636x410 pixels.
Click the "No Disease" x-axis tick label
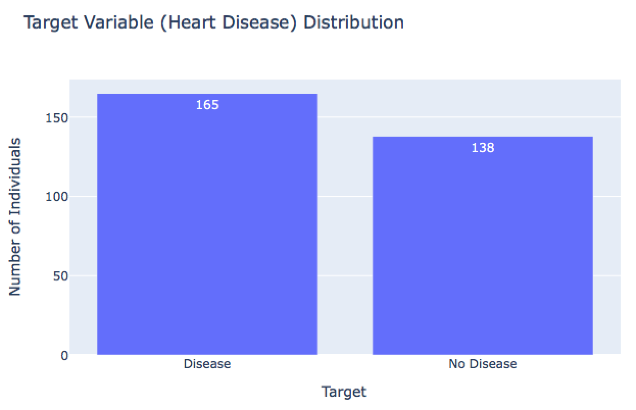(483, 364)
